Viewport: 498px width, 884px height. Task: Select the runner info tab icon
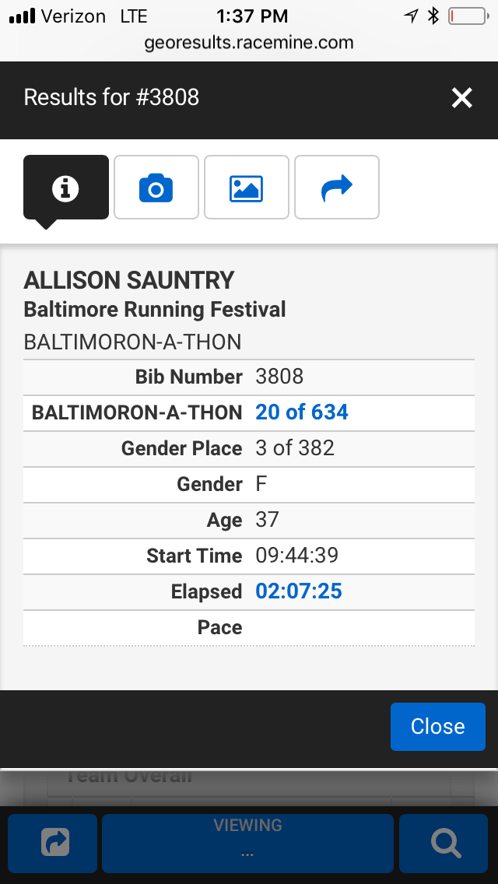point(65,187)
